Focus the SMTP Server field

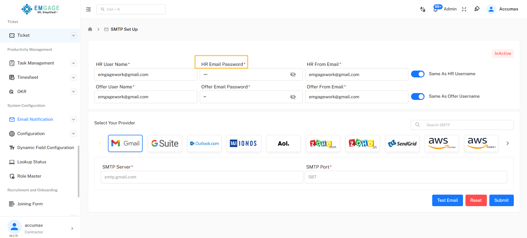pyautogui.click(x=202, y=177)
